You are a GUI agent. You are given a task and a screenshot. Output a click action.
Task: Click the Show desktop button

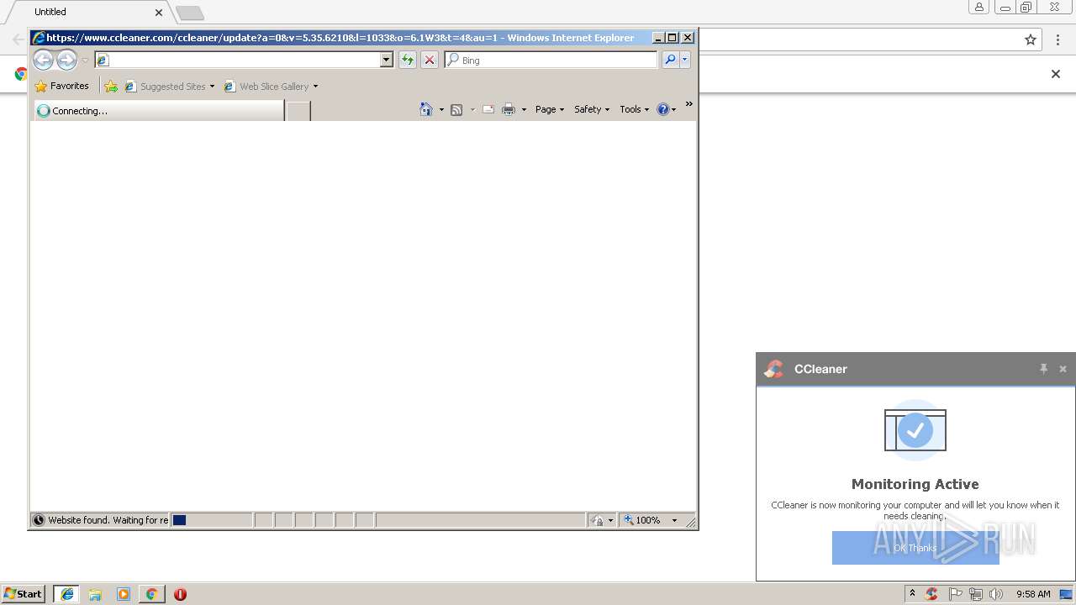coord(1067,594)
